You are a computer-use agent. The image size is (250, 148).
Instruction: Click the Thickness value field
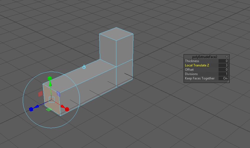point(223,61)
